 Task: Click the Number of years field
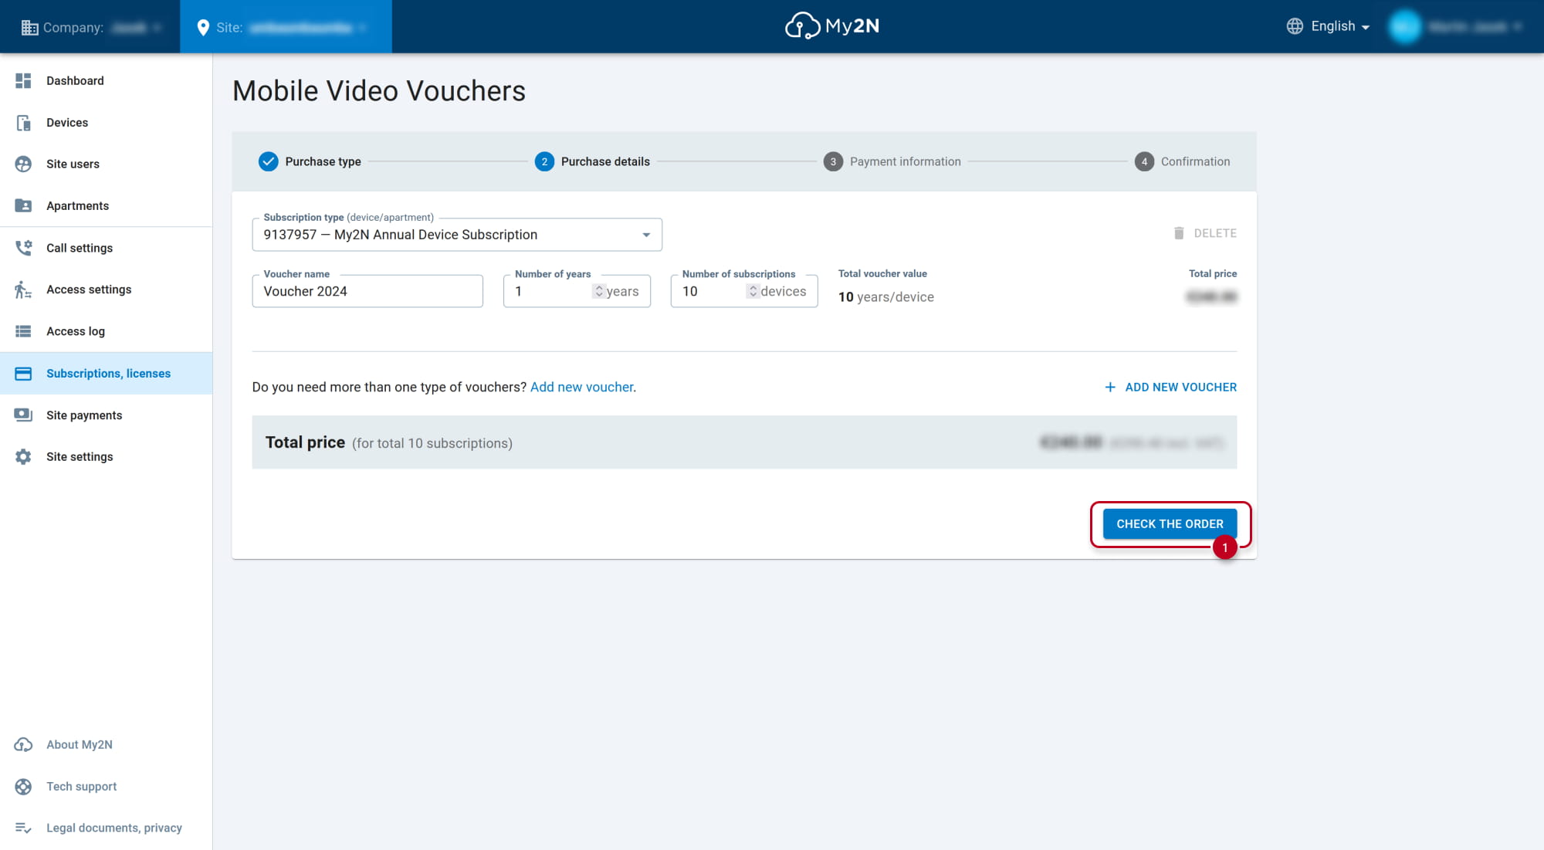click(577, 291)
